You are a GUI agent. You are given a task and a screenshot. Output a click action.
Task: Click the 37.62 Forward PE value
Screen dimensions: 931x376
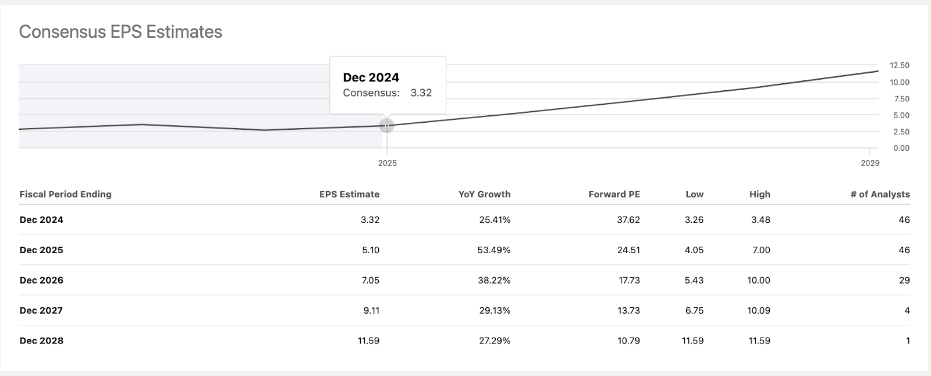coord(628,220)
